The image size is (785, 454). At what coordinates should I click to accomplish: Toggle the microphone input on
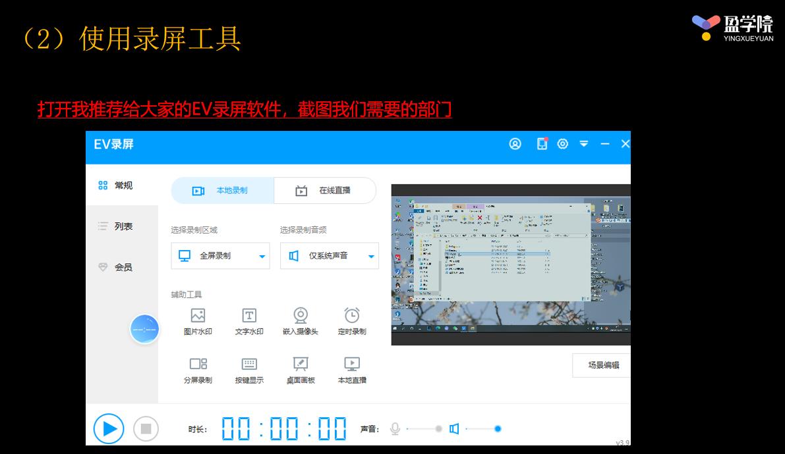(394, 428)
